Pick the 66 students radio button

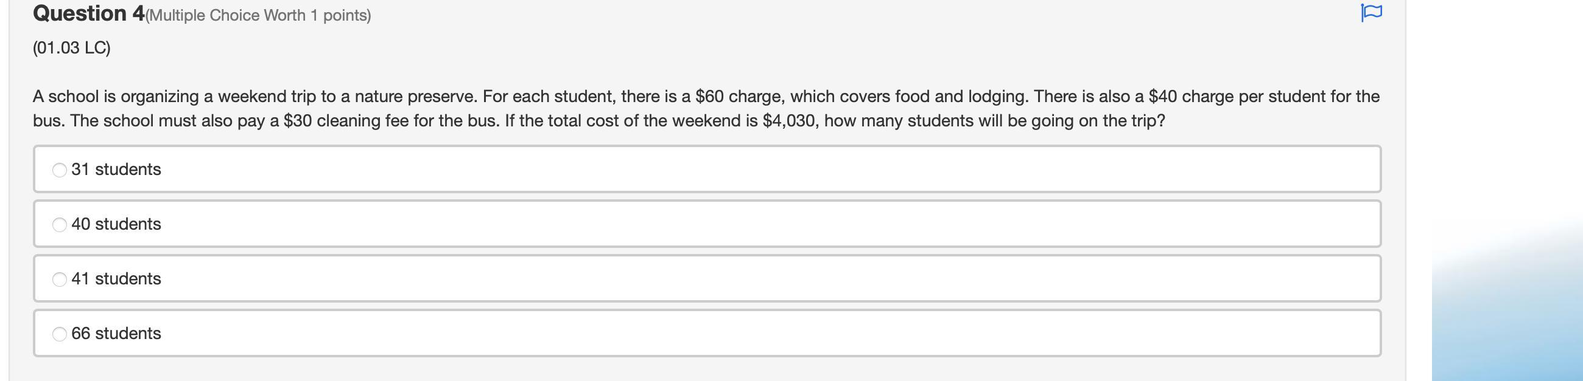click(x=60, y=334)
